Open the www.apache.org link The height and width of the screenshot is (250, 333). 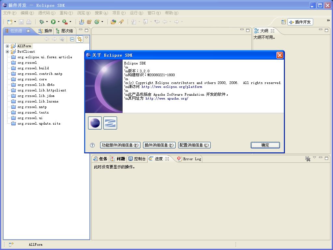coord(167,98)
